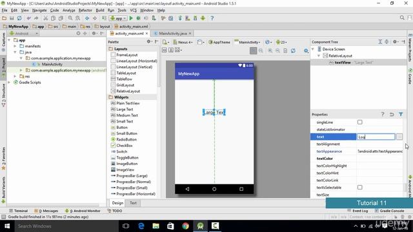The width and height of the screenshot is (413, 232).
Task: Click the Redo arrow icon
Action: pyautogui.click(x=36, y=18)
